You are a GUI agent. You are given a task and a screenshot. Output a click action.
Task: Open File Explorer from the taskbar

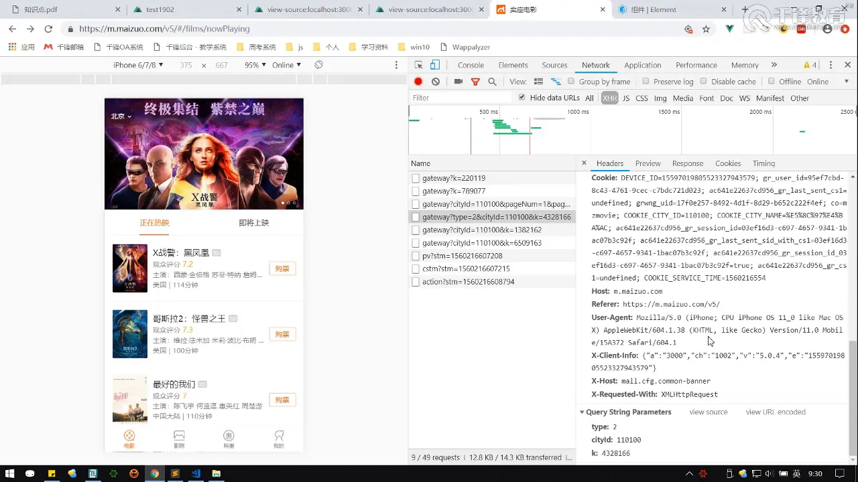click(x=216, y=473)
